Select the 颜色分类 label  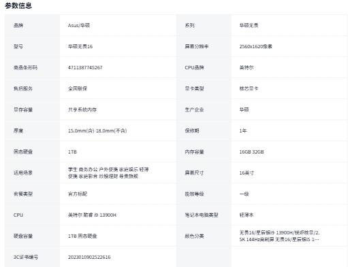[x=194, y=236]
